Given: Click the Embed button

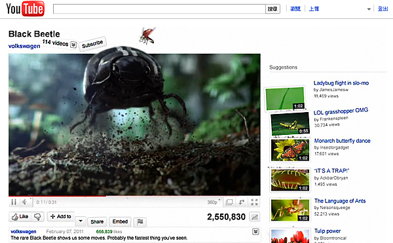Looking at the screenshot, I should (x=120, y=221).
